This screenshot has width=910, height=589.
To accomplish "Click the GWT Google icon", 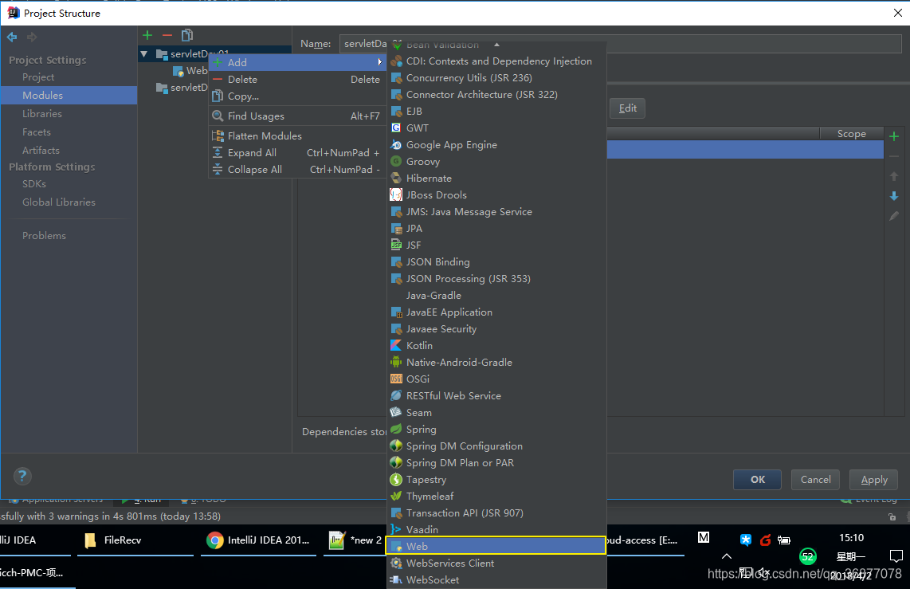I will (x=396, y=128).
